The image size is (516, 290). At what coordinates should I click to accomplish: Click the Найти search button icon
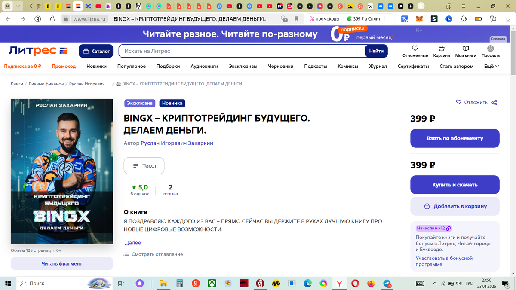click(376, 51)
